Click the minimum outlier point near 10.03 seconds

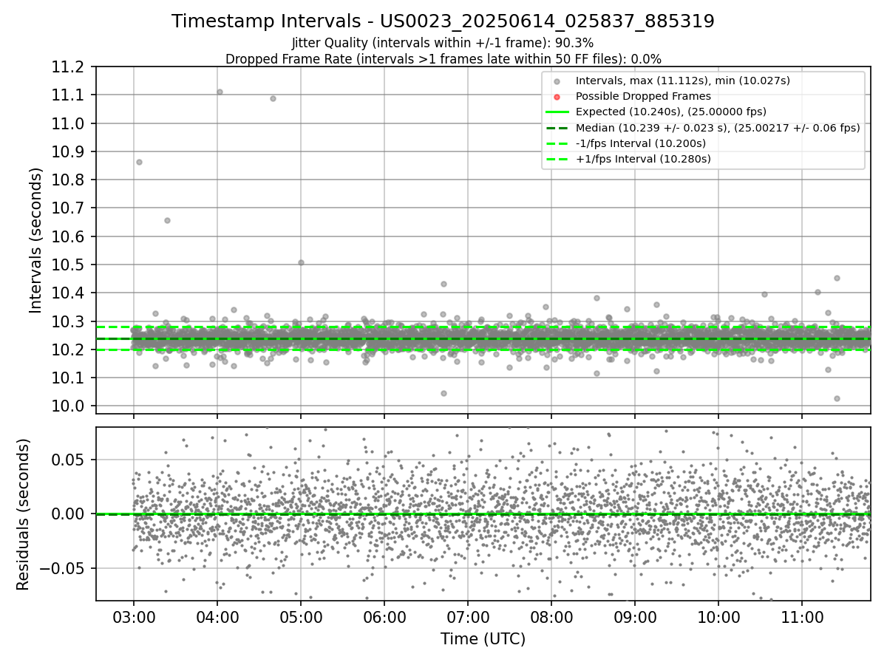(837, 398)
